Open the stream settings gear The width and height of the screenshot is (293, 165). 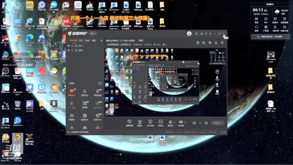click(206, 123)
